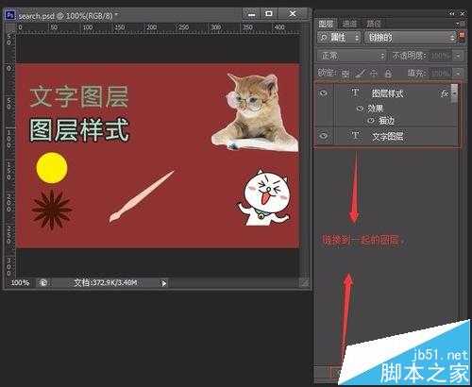Screen dimensions: 472x387
Task: Select the 文字图层 layer name
Action: (387, 136)
